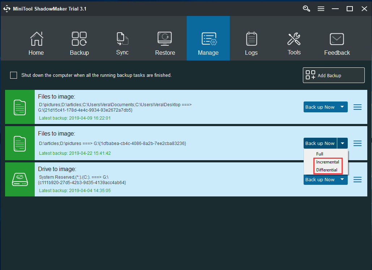This screenshot has height=270, width=372.
Task: Back up now the Drive to image task
Action: tap(320, 180)
